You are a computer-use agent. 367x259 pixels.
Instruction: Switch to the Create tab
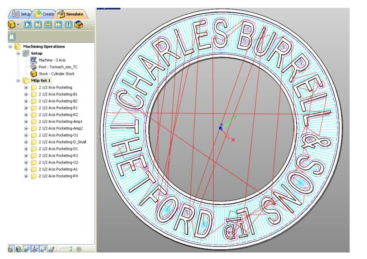pyautogui.click(x=44, y=14)
